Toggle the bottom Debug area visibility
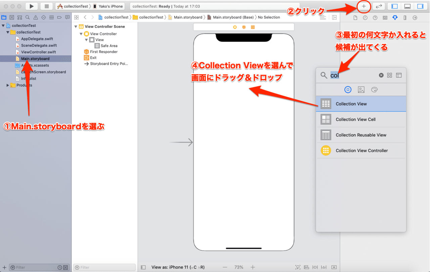Viewport: 430px width, 272px height. 407,6
